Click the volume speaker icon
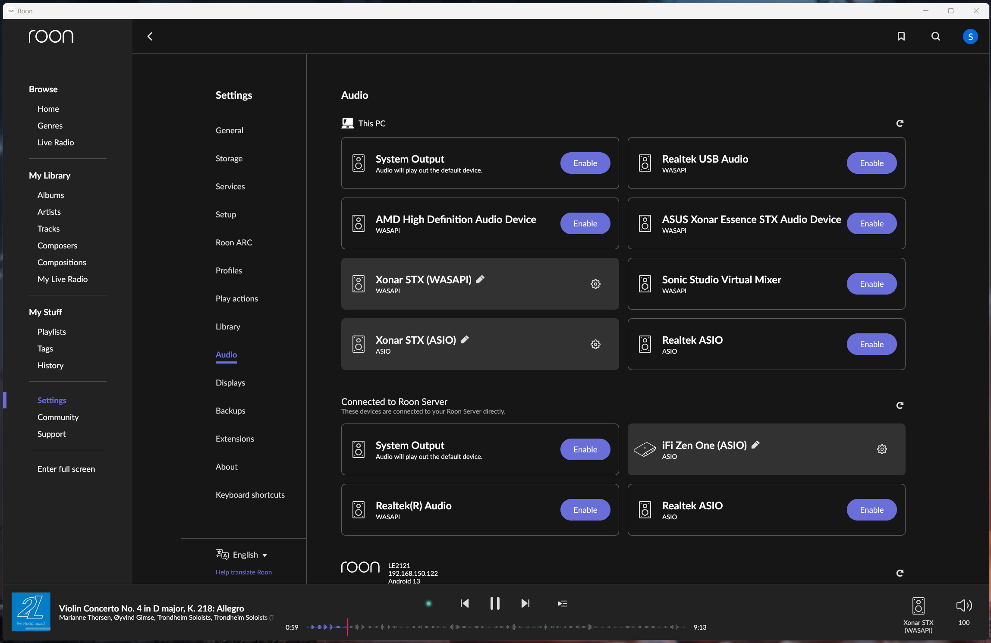 [963, 605]
